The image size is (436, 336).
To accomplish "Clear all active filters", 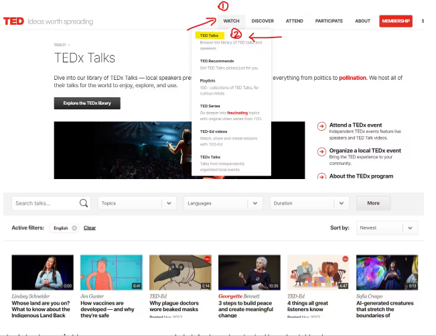I will coord(90,228).
